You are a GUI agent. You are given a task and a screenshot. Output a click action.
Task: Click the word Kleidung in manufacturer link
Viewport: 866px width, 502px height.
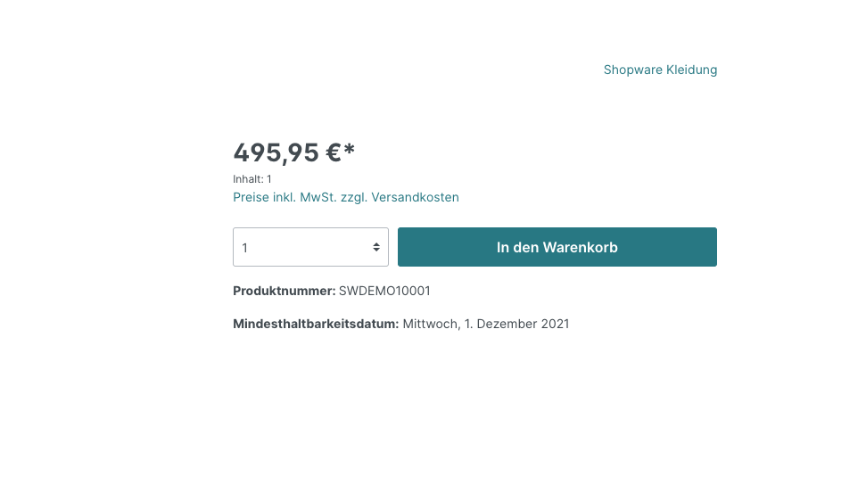pyautogui.click(x=691, y=70)
